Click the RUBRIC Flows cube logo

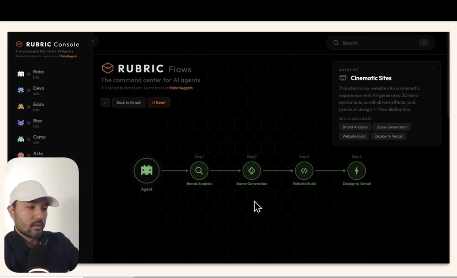(107, 68)
